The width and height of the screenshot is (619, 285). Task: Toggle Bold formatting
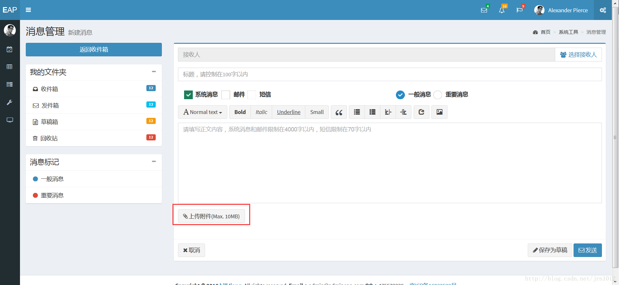pos(240,112)
